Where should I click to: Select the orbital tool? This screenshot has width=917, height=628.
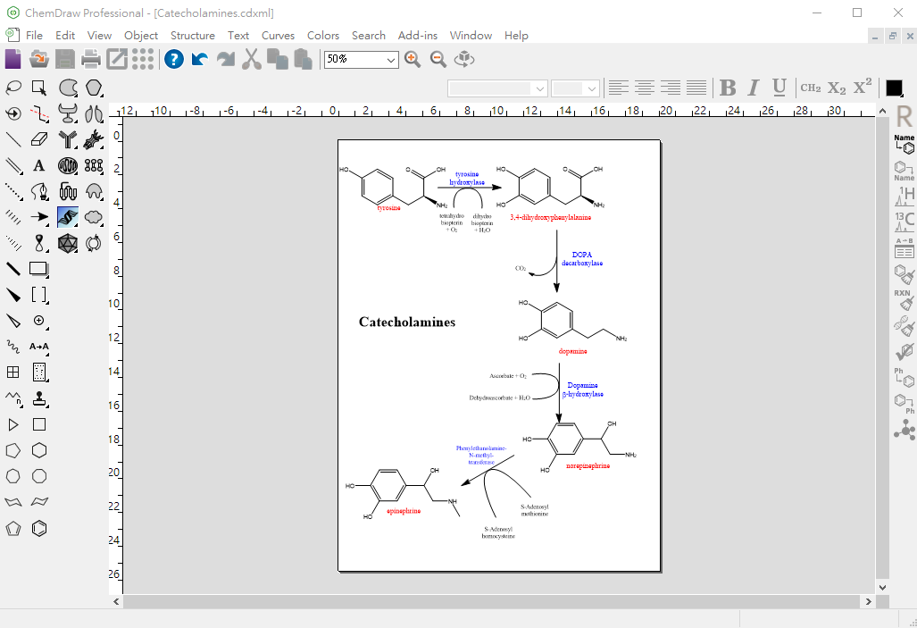39,243
